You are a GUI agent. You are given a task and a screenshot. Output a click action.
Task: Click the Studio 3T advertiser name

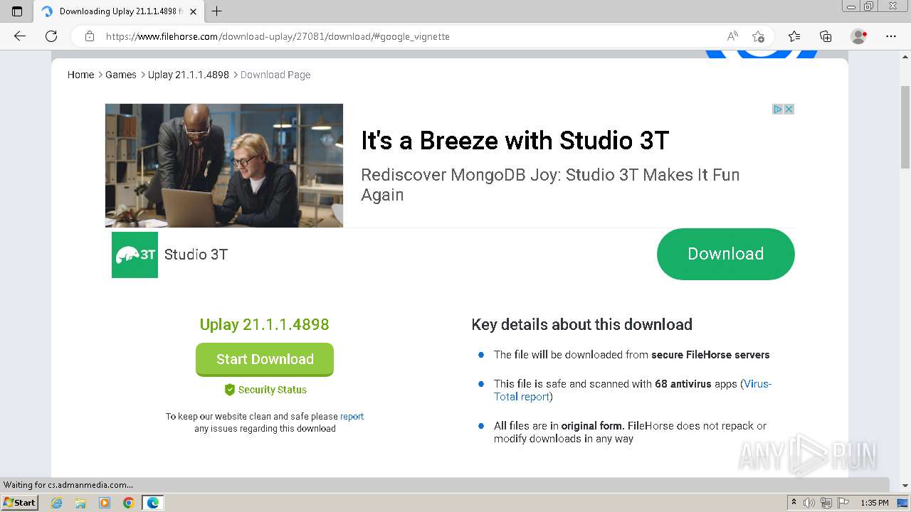click(196, 255)
